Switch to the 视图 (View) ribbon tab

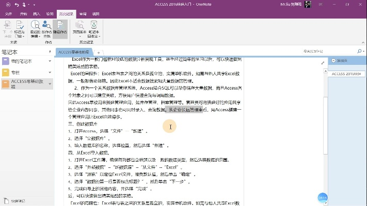pos(95,14)
